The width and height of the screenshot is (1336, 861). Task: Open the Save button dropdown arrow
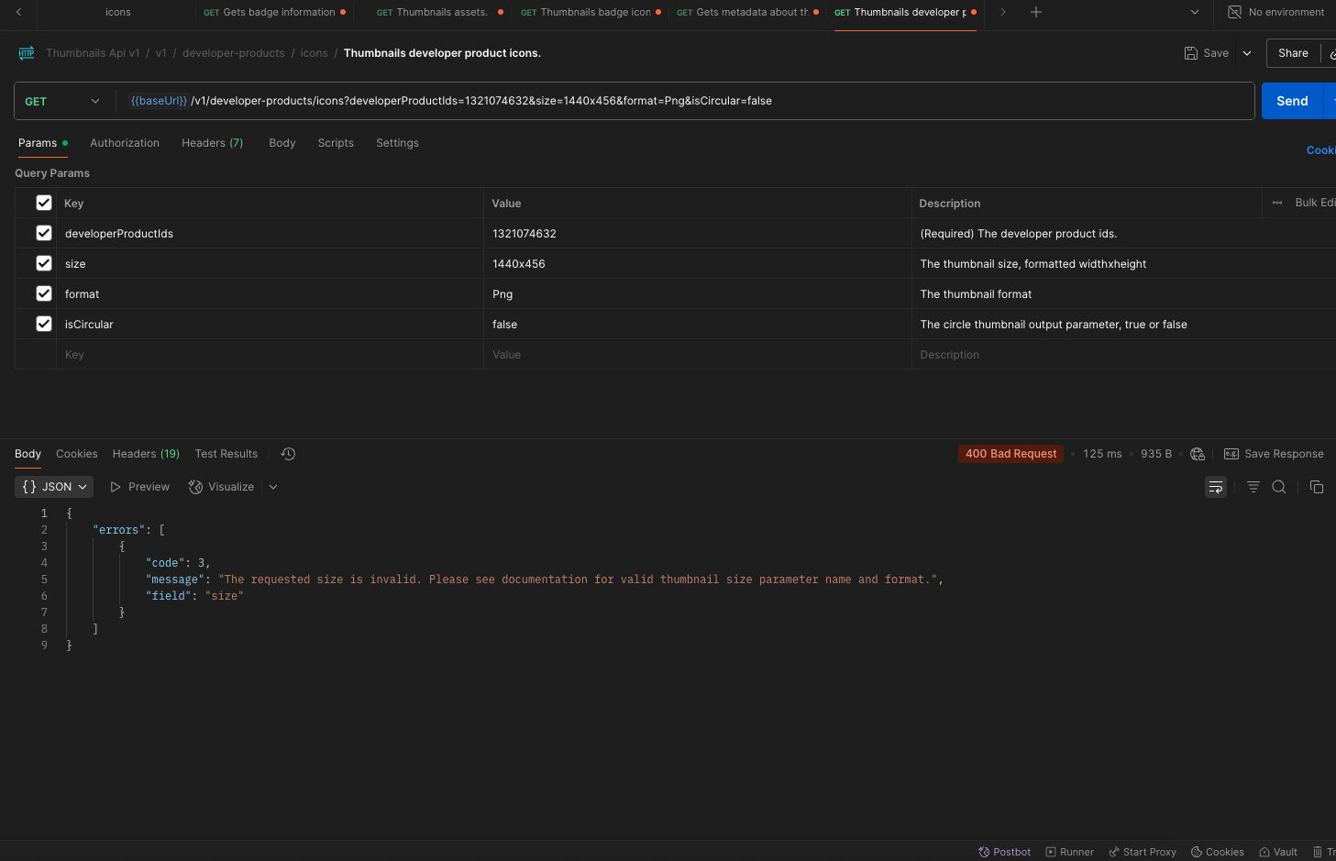(x=1246, y=53)
